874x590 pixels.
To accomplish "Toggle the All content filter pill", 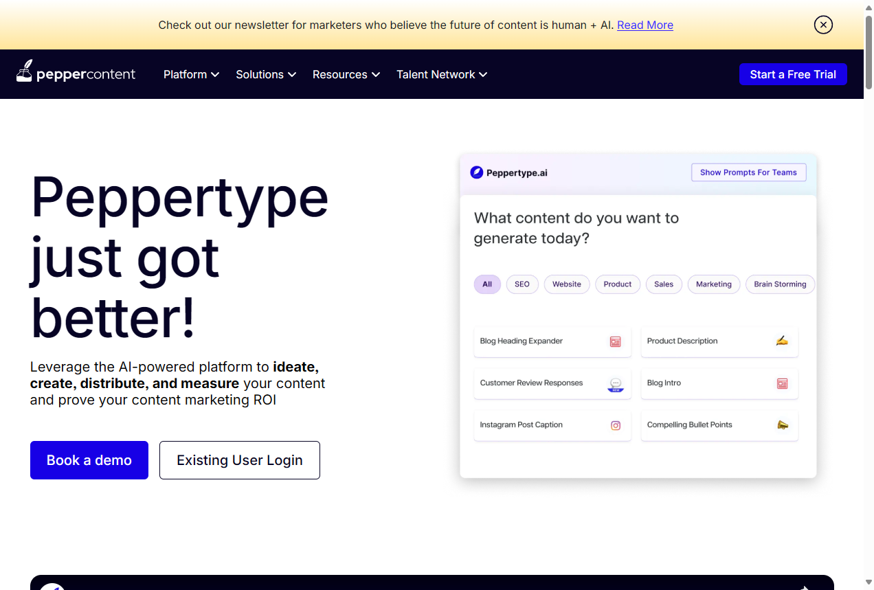I will click(x=487, y=284).
